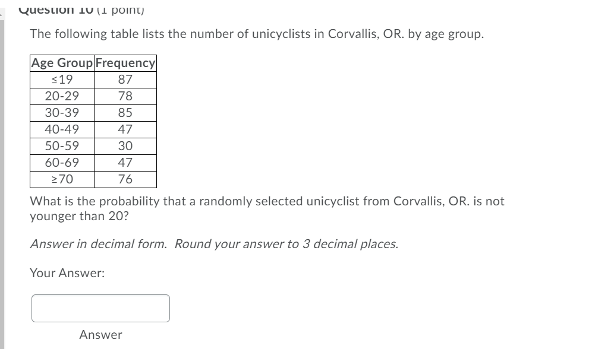Select the 40-49 age group cell
Image resolution: width=592 pixels, height=349 pixels.
click(x=62, y=129)
